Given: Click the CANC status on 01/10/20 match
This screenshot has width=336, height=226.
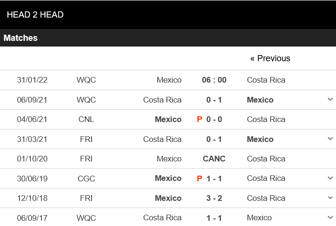Looking at the screenshot, I should coord(214,159).
